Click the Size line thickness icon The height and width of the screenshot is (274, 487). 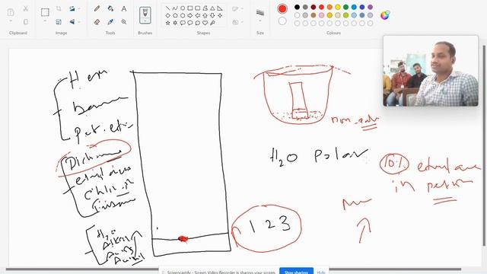pos(260,12)
